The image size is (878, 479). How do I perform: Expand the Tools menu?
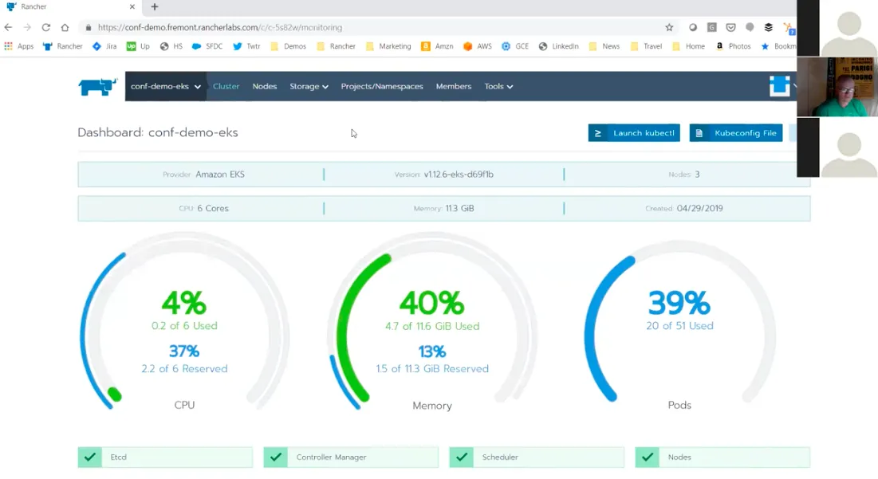(x=498, y=86)
